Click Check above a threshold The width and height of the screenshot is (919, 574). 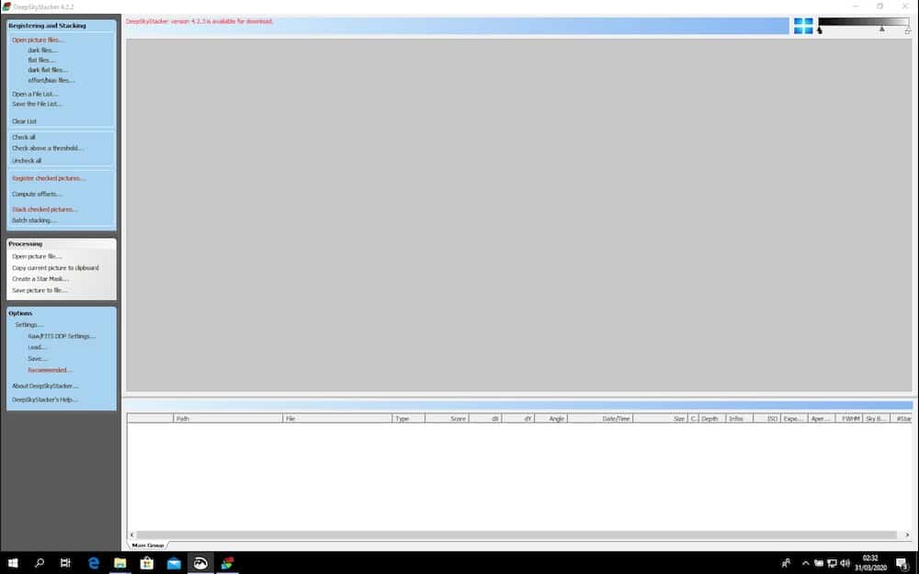48,148
